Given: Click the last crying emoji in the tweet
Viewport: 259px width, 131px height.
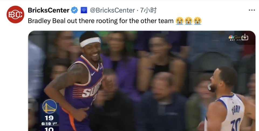Looking at the screenshot, I should (197, 21).
